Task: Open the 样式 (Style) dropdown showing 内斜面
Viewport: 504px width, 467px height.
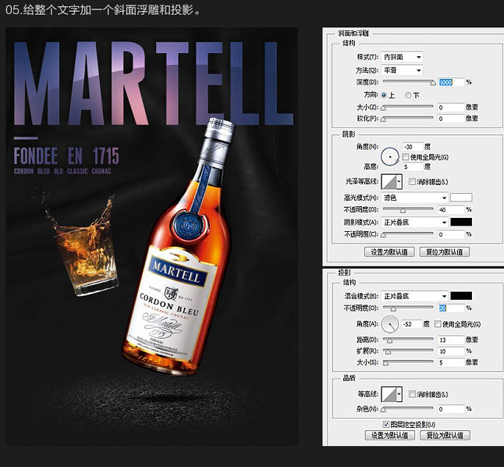Action: click(x=402, y=57)
